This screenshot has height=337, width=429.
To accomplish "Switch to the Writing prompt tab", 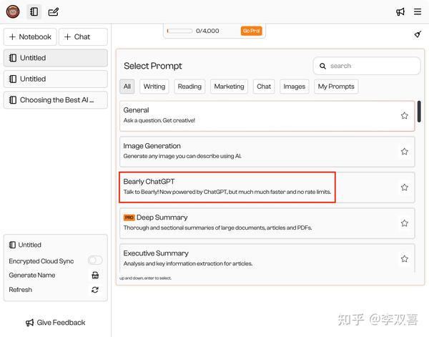I will tap(154, 87).
